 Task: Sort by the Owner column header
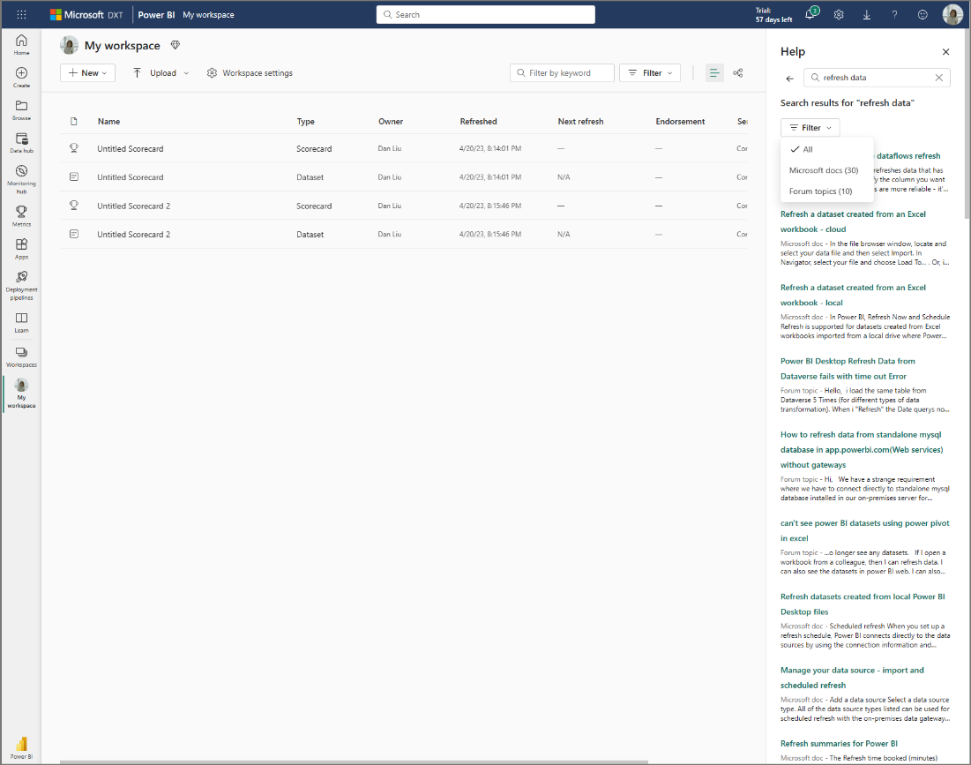pos(390,122)
